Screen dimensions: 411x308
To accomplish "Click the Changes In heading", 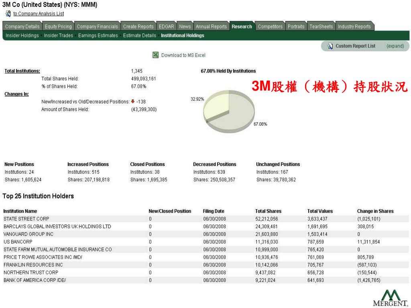I will [x=16, y=94].
